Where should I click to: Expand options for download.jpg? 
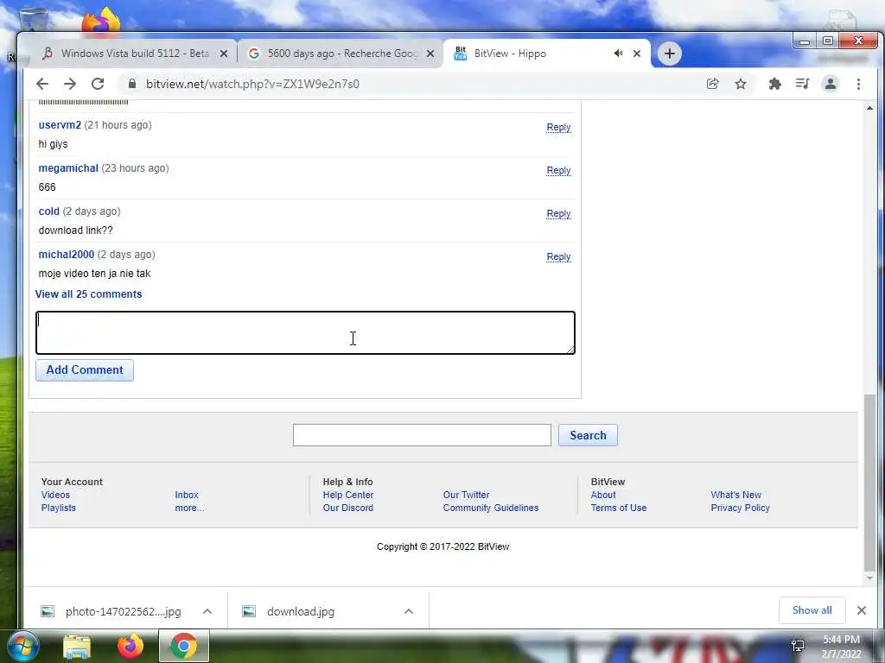(x=409, y=612)
